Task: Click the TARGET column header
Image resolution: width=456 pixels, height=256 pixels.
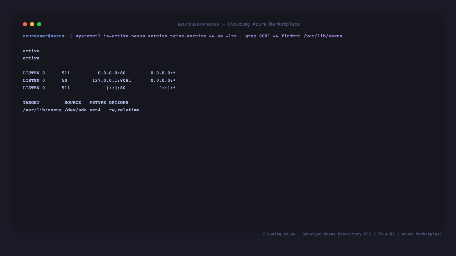Action: [31, 102]
